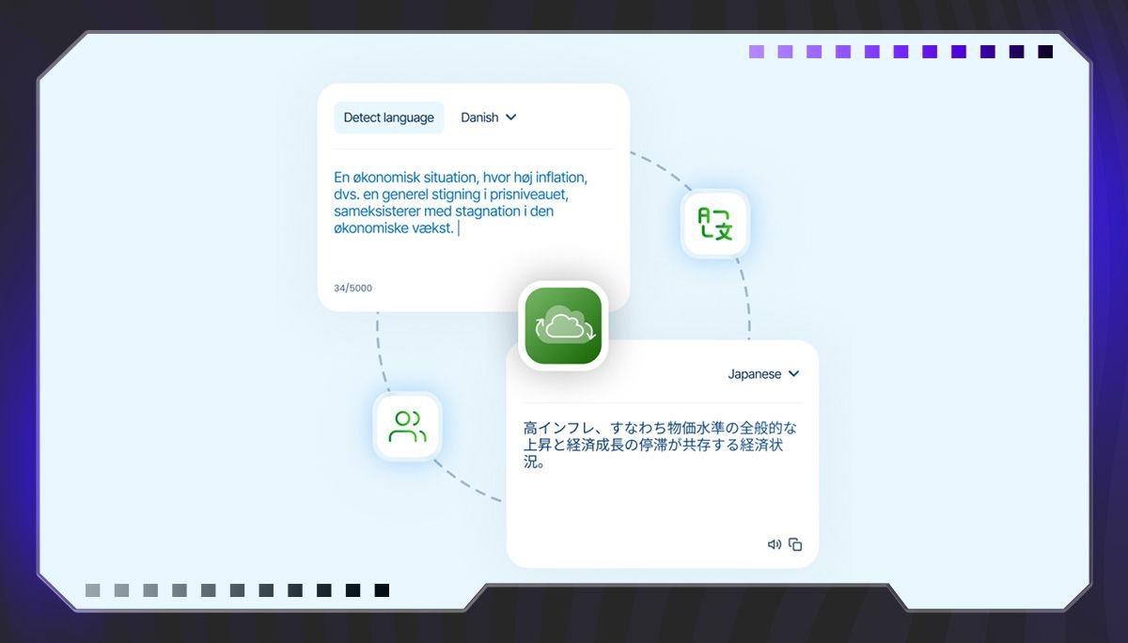
Task: Copy the Japanese translation with copy icon
Action: [795, 544]
